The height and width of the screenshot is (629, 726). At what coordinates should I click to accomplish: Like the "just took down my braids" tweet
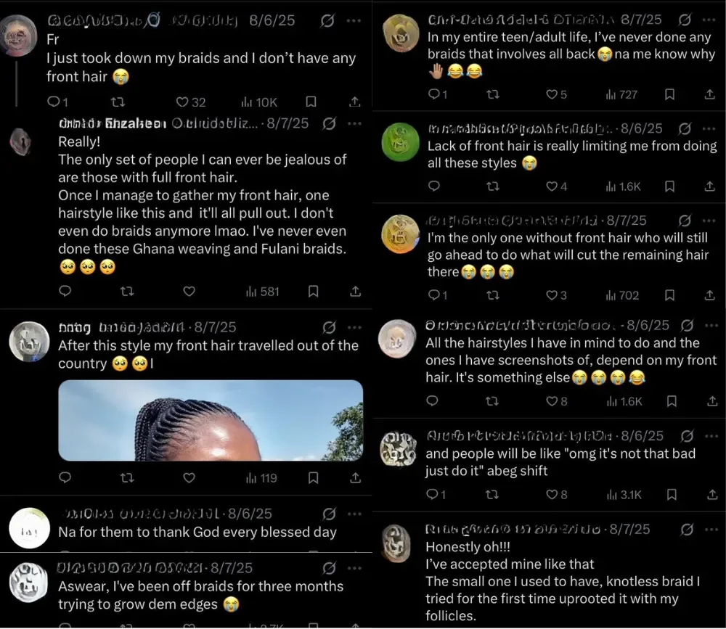pos(191,102)
